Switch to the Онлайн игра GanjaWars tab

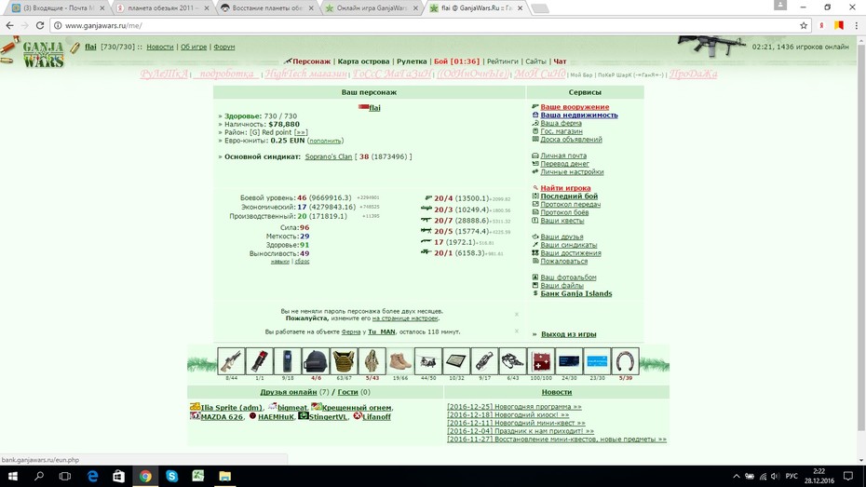coord(372,8)
